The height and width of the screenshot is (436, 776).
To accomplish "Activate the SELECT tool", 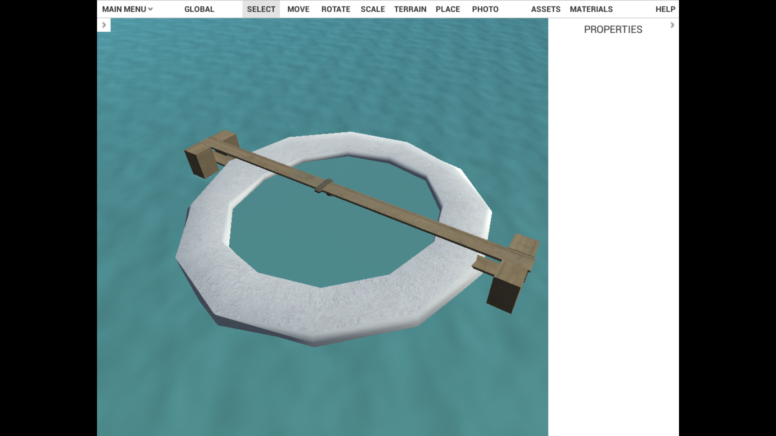I will (261, 9).
